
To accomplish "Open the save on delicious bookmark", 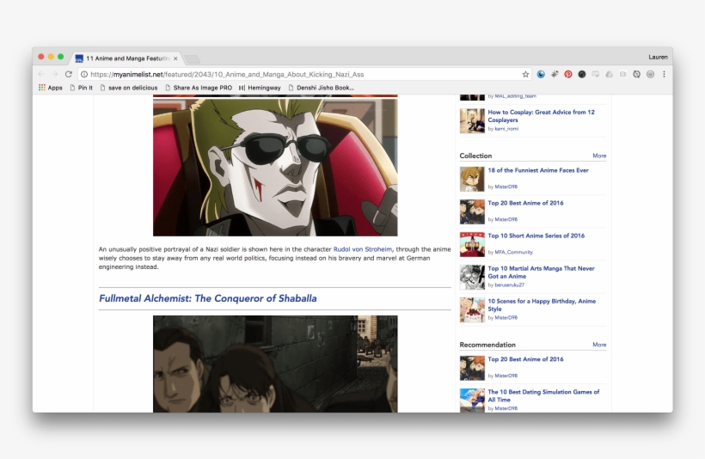I will click(x=129, y=88).
